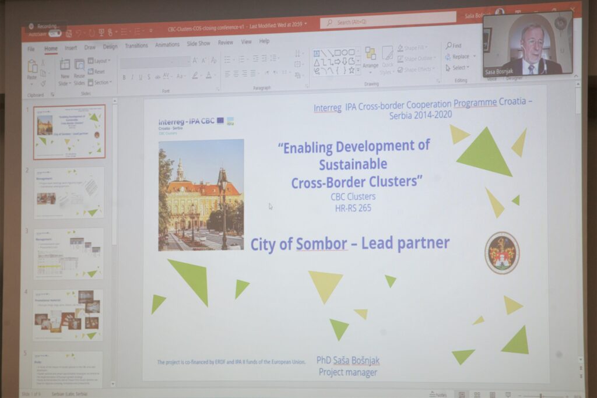This screenshot has height=398, width=597.
Task: Expand the shapes gallery More arrow
Action: click(359, 71)
